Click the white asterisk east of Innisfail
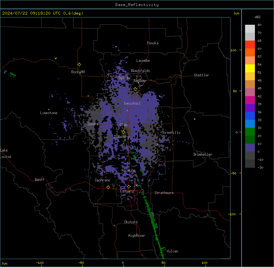 [x=160, y=96]
